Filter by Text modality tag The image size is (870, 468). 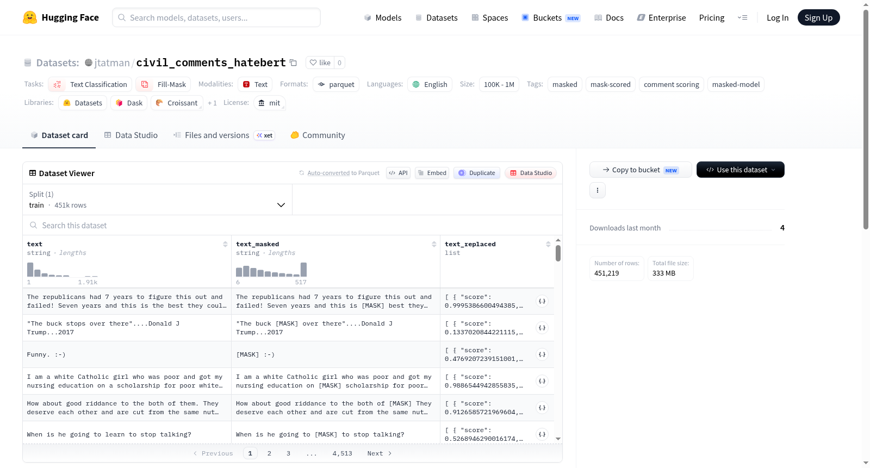(255, 84)
